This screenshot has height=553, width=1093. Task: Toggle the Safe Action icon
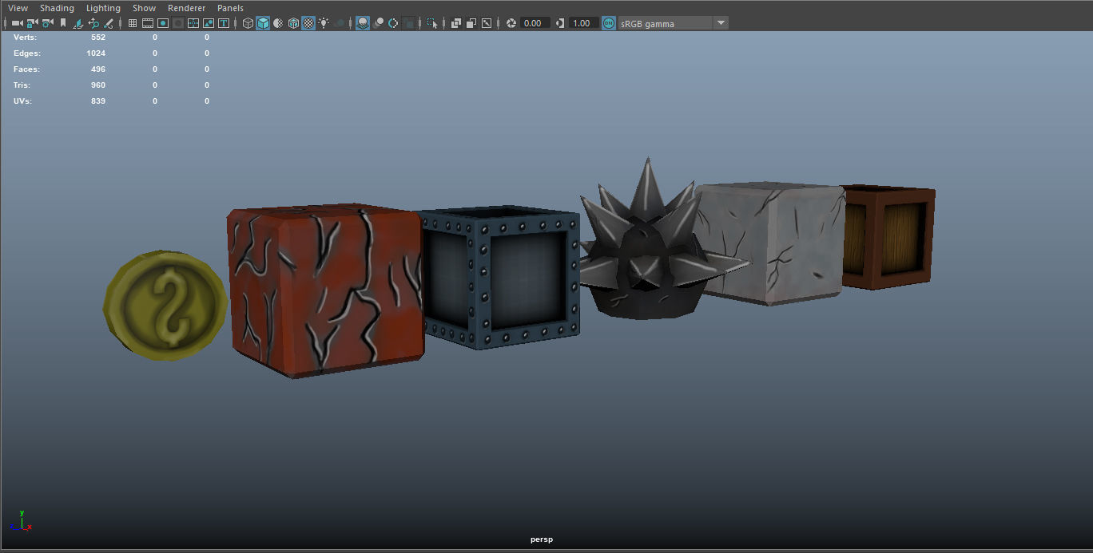pos(209,23)
